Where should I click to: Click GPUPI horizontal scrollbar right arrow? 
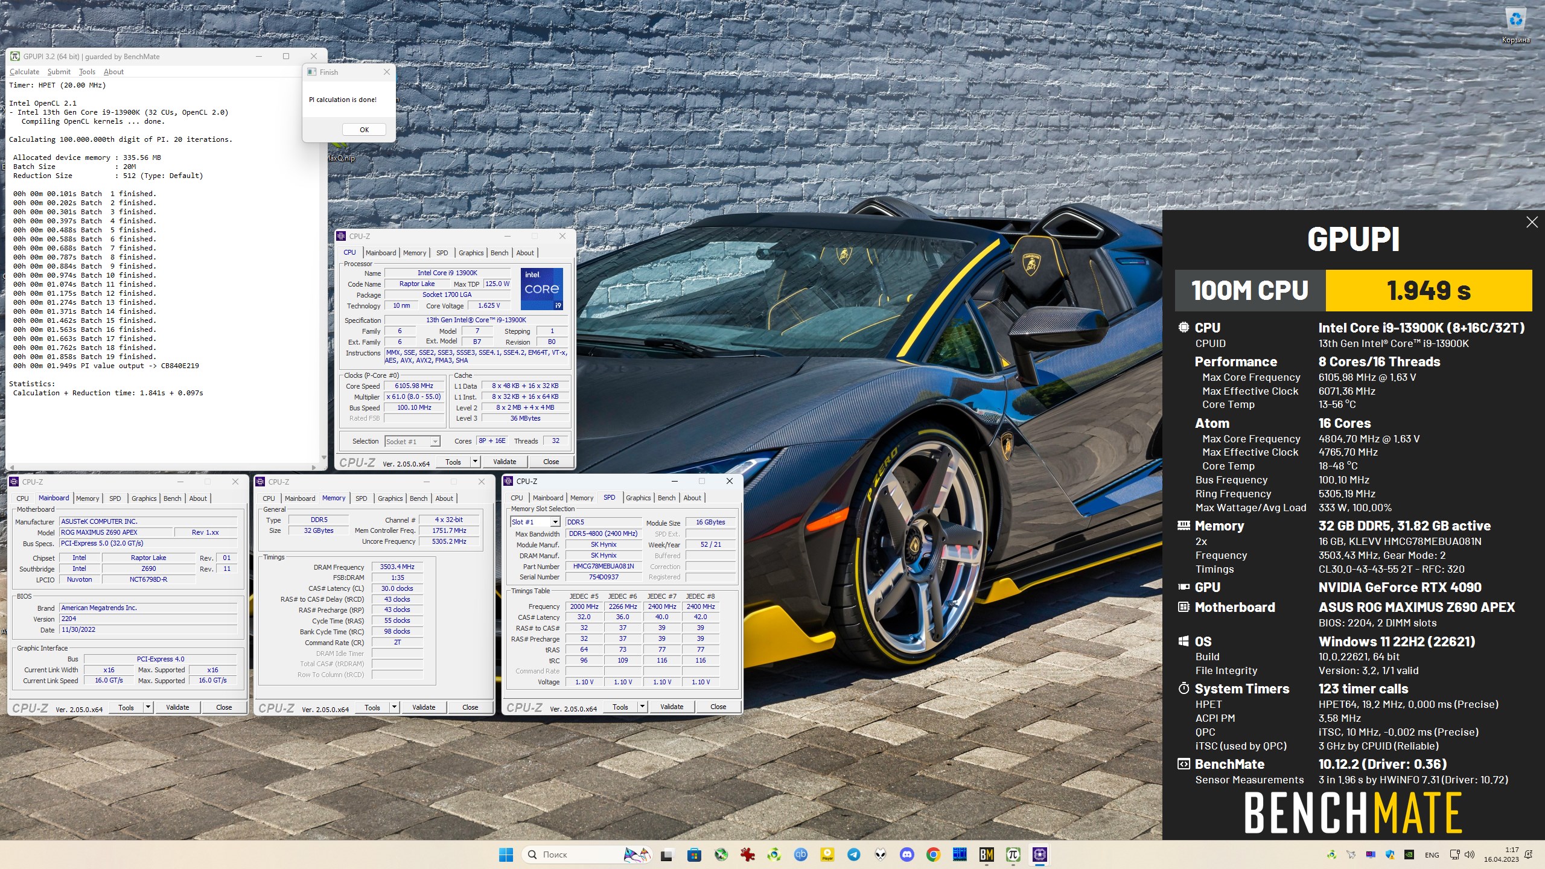[314, 467]
